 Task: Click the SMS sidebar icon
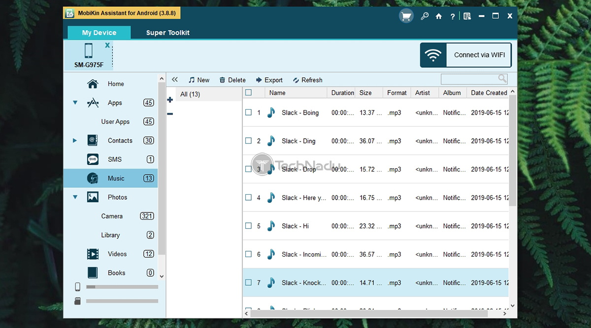point(93,159)
